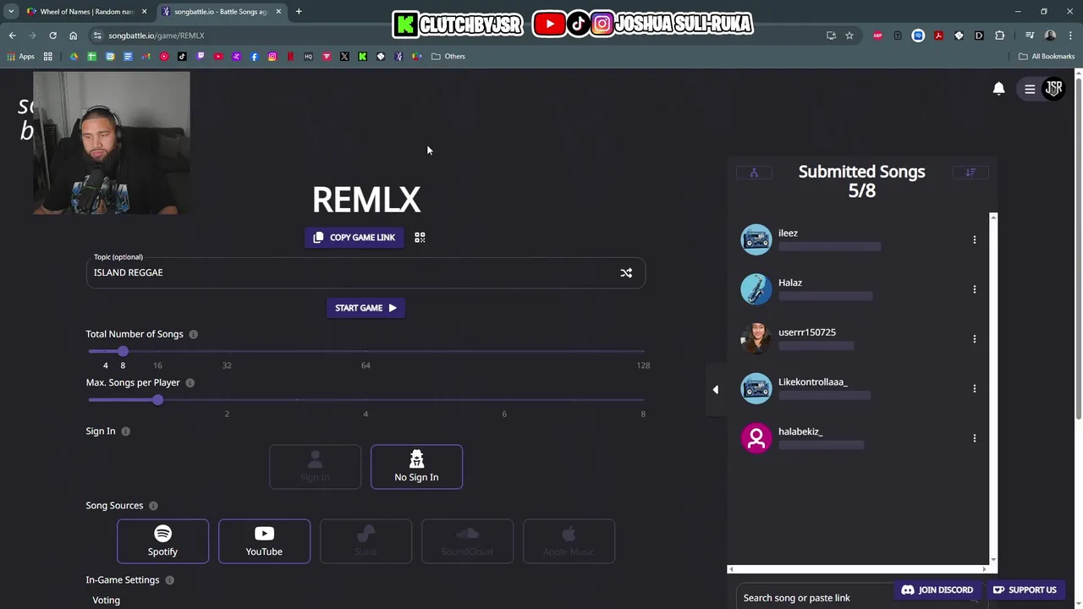Open the tab search dropdown arrow
Image resolution: width=1083 pixels, height=609 pixels.
[x=11, y=12]
